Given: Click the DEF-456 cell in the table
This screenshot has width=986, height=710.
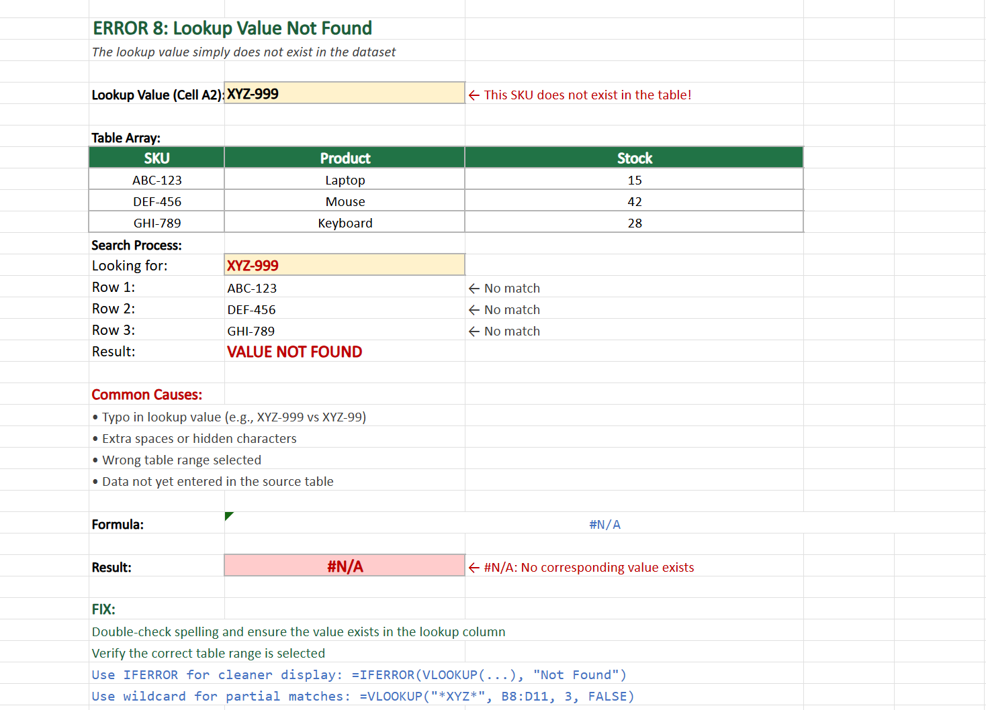Looking at the screenshot, I should click(156, 201).
